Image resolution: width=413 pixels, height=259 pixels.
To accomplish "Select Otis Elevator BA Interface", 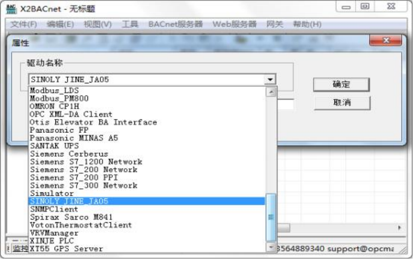I will 147,122.
